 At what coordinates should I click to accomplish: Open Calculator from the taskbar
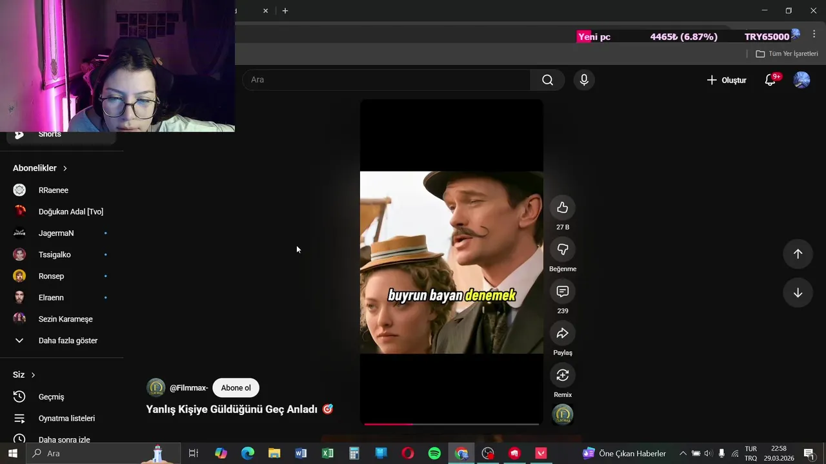point(354,454)
